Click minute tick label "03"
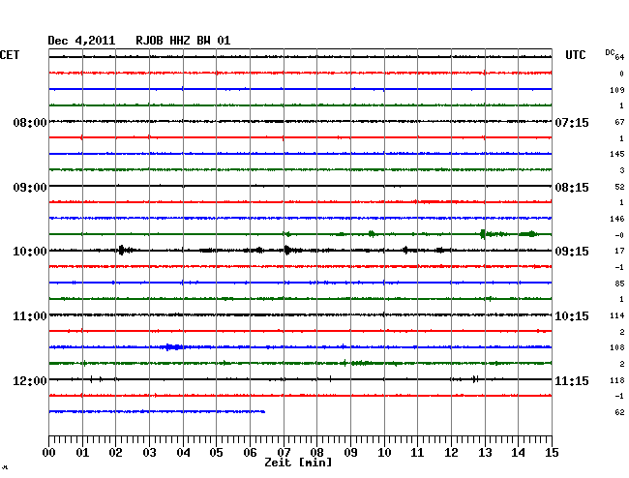Viewport: 629px width, 478px height. pyautogui.click(x=149, y=452)
